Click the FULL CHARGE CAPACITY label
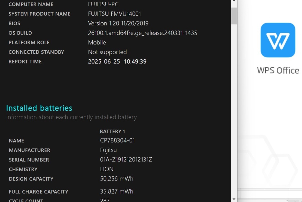302x202 pixels. point(38,192)
